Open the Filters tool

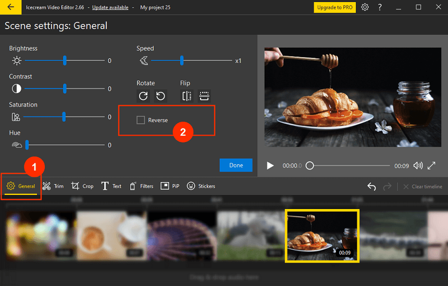tap(141, 186)
